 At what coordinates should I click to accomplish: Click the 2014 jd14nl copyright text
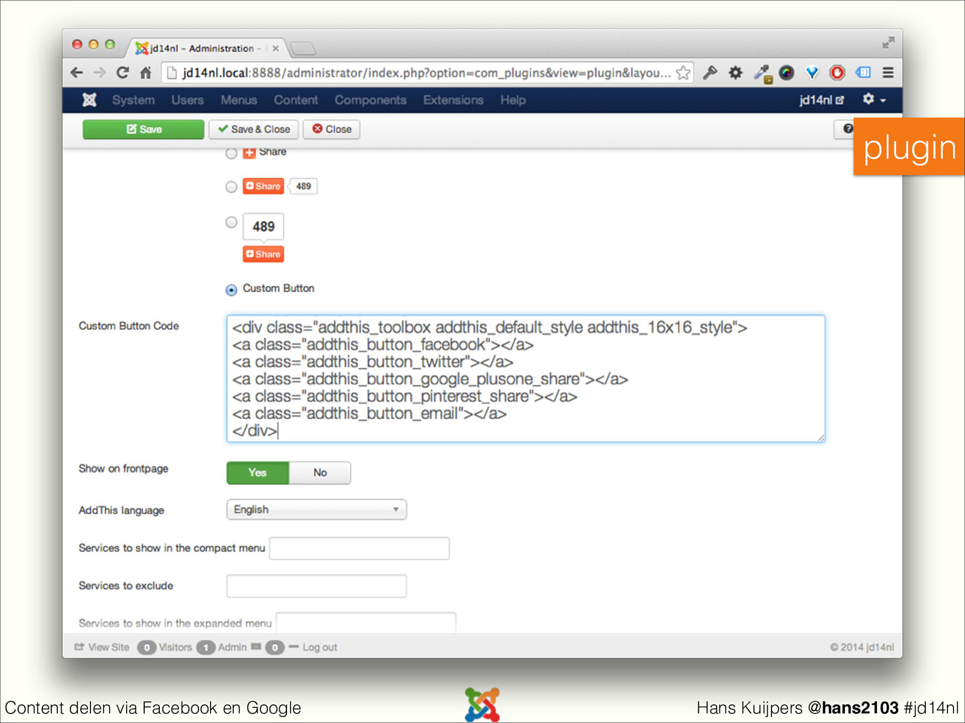[x=862, y=647]
